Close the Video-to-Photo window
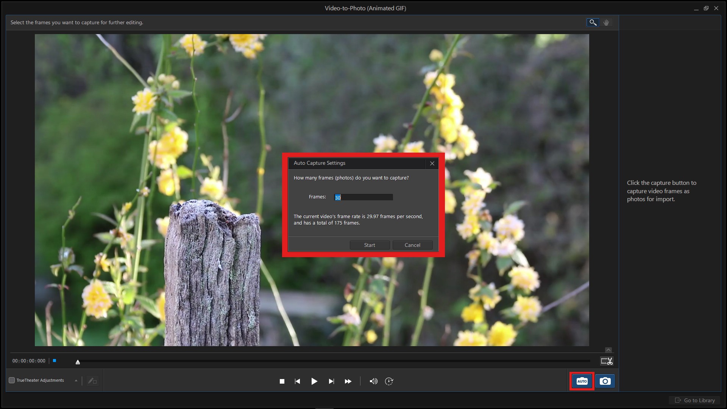Screen dimensions: 727x409 pos(716,8)
